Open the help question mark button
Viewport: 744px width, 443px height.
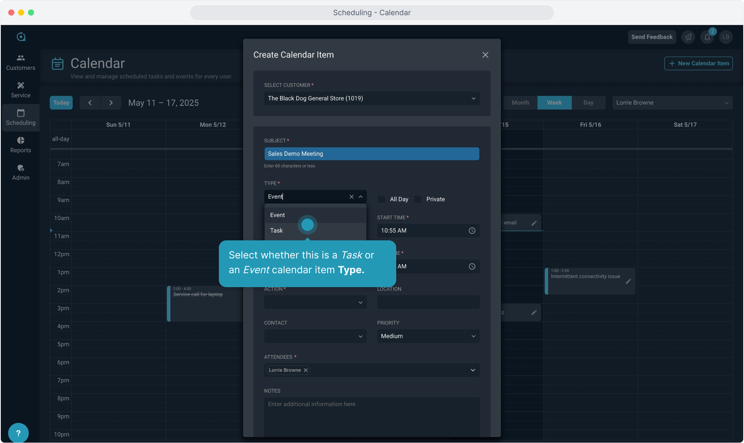point(18,433)
